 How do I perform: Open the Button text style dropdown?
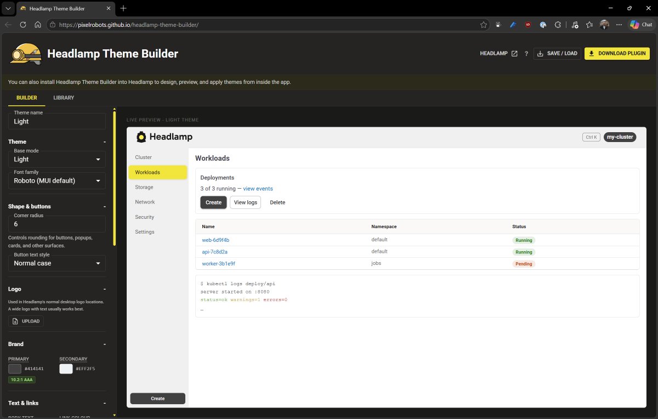57,263
